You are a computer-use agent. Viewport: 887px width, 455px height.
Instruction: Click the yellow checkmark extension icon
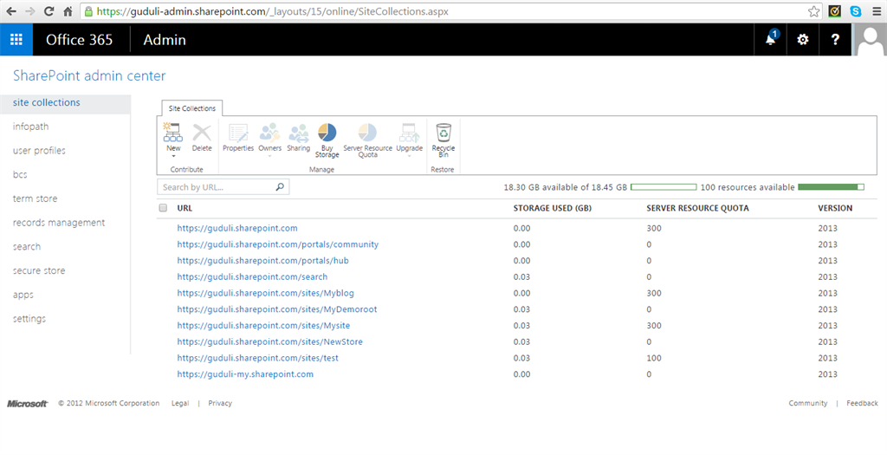834,11
